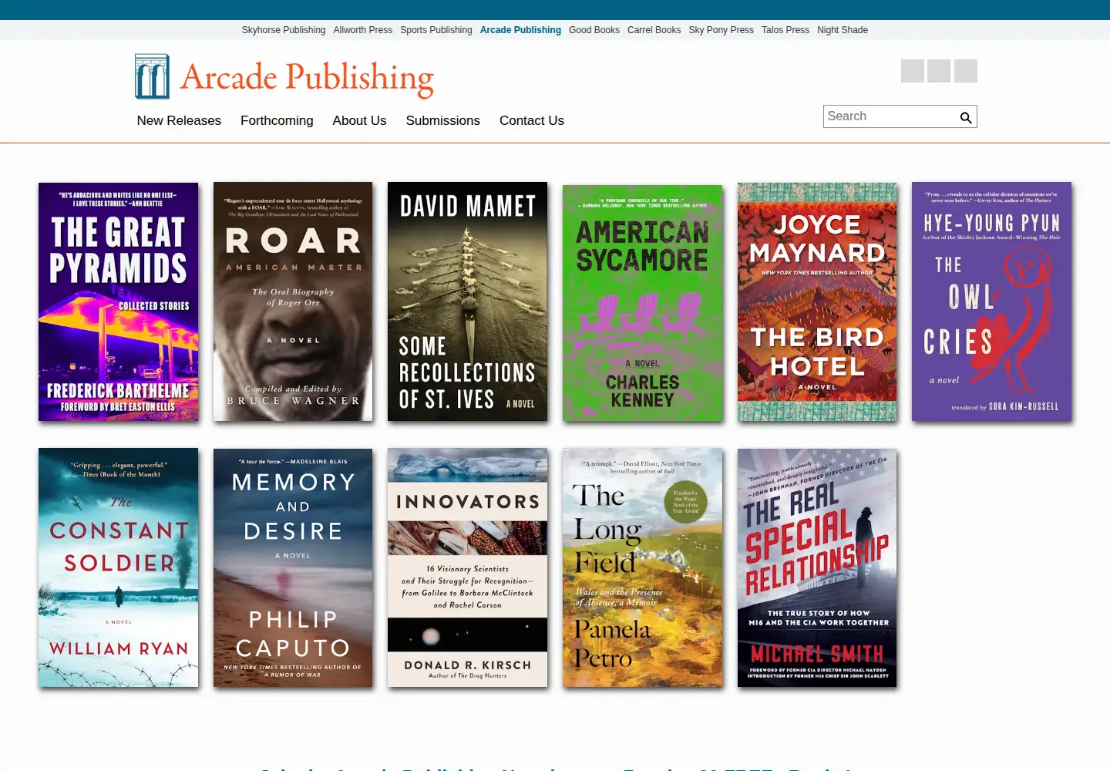The width and height of the screenshot is (1110, 771).
Task: Open The Great Pyramids book cover
Action: (118, 301)
